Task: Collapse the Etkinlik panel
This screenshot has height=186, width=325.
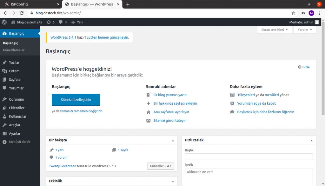Action: [x=173, y=181]
